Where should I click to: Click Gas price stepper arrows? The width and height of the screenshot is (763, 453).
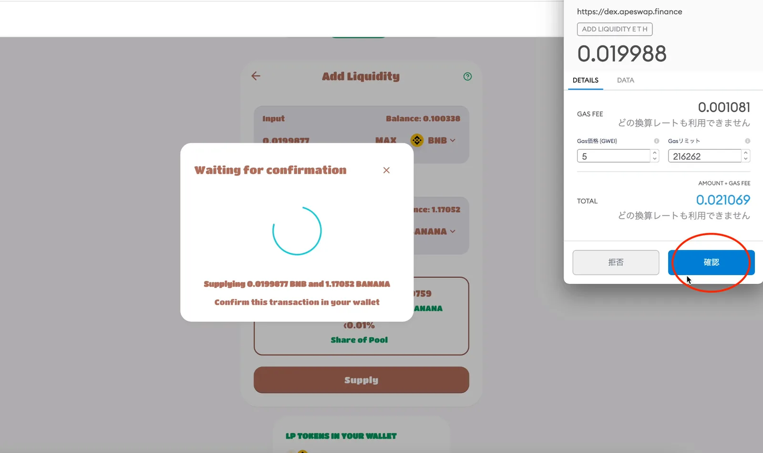pyautogui.click(x=655, y=156)
